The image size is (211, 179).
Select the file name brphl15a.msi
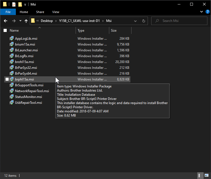(24, 79)
